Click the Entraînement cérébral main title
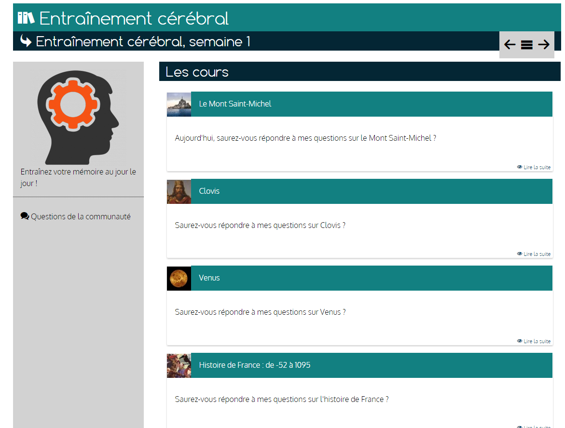The width and height of the screenshot is (565, 428). click(134, 18)
